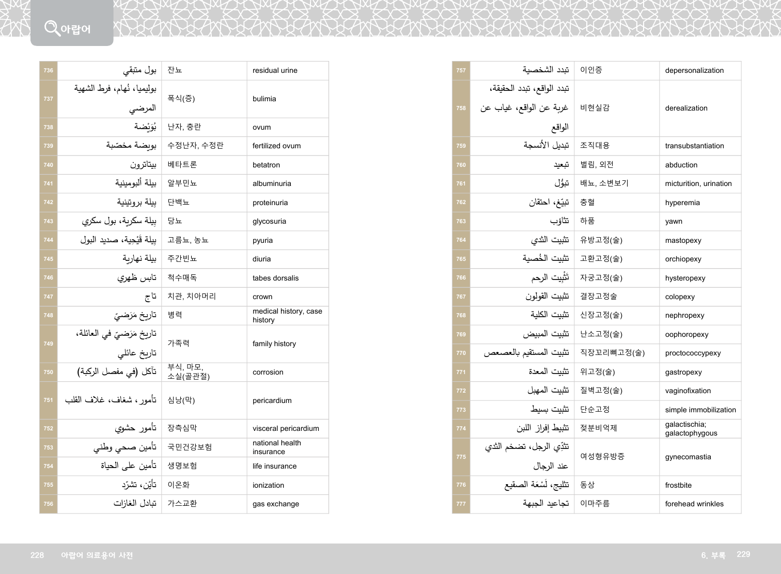
Task: Select the 아랍어 header tab label
Action: point(75,29)
